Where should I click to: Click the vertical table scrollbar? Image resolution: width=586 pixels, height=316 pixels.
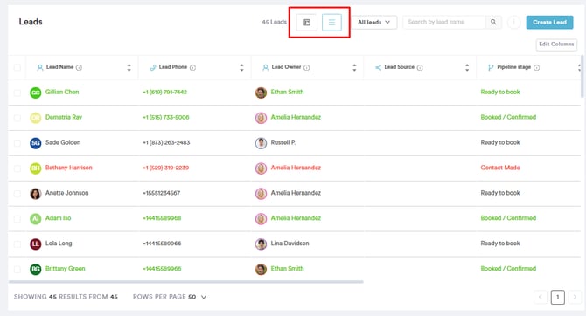(x=582, y=76)
